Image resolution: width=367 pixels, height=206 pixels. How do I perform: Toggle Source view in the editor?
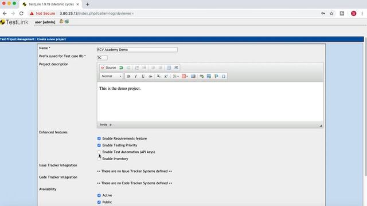[108, 68]
